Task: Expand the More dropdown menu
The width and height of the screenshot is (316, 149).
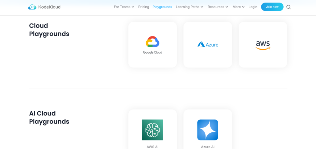Action: tap(239, 7)
